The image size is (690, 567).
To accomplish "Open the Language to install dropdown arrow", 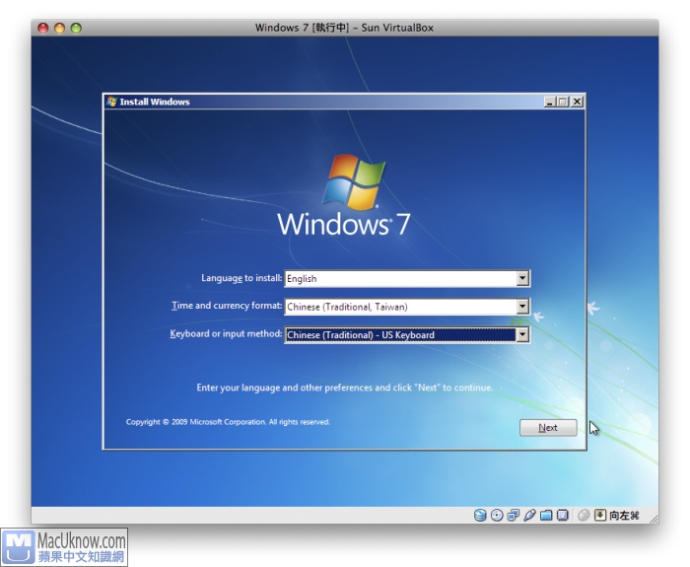I will click(522, 278).
